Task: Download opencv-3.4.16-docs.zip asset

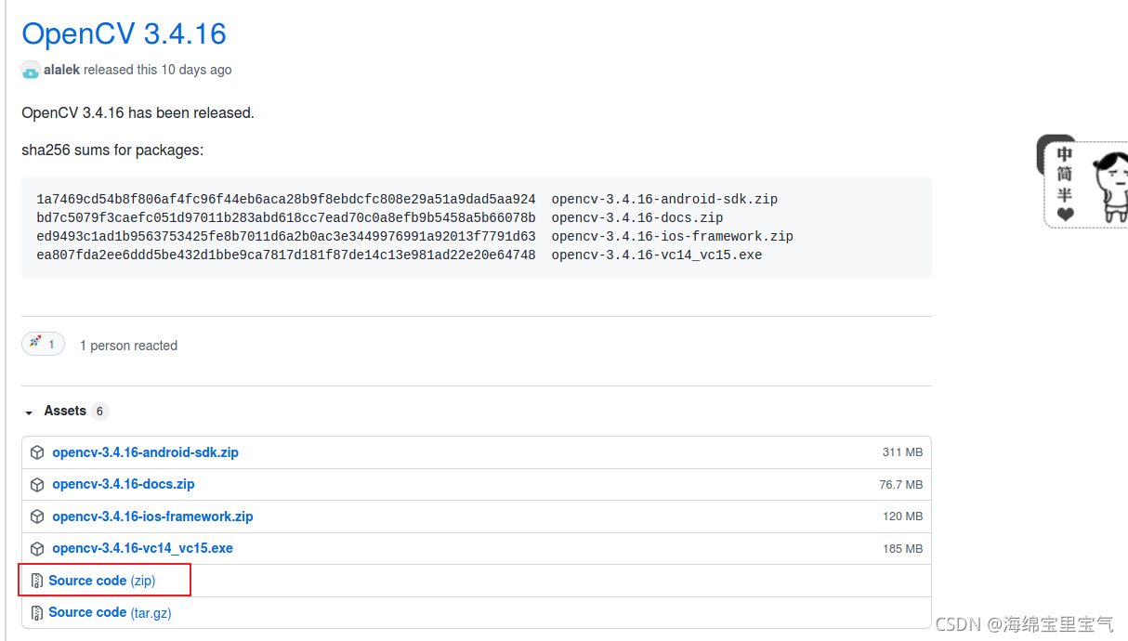Action: [x=124, y=484]
